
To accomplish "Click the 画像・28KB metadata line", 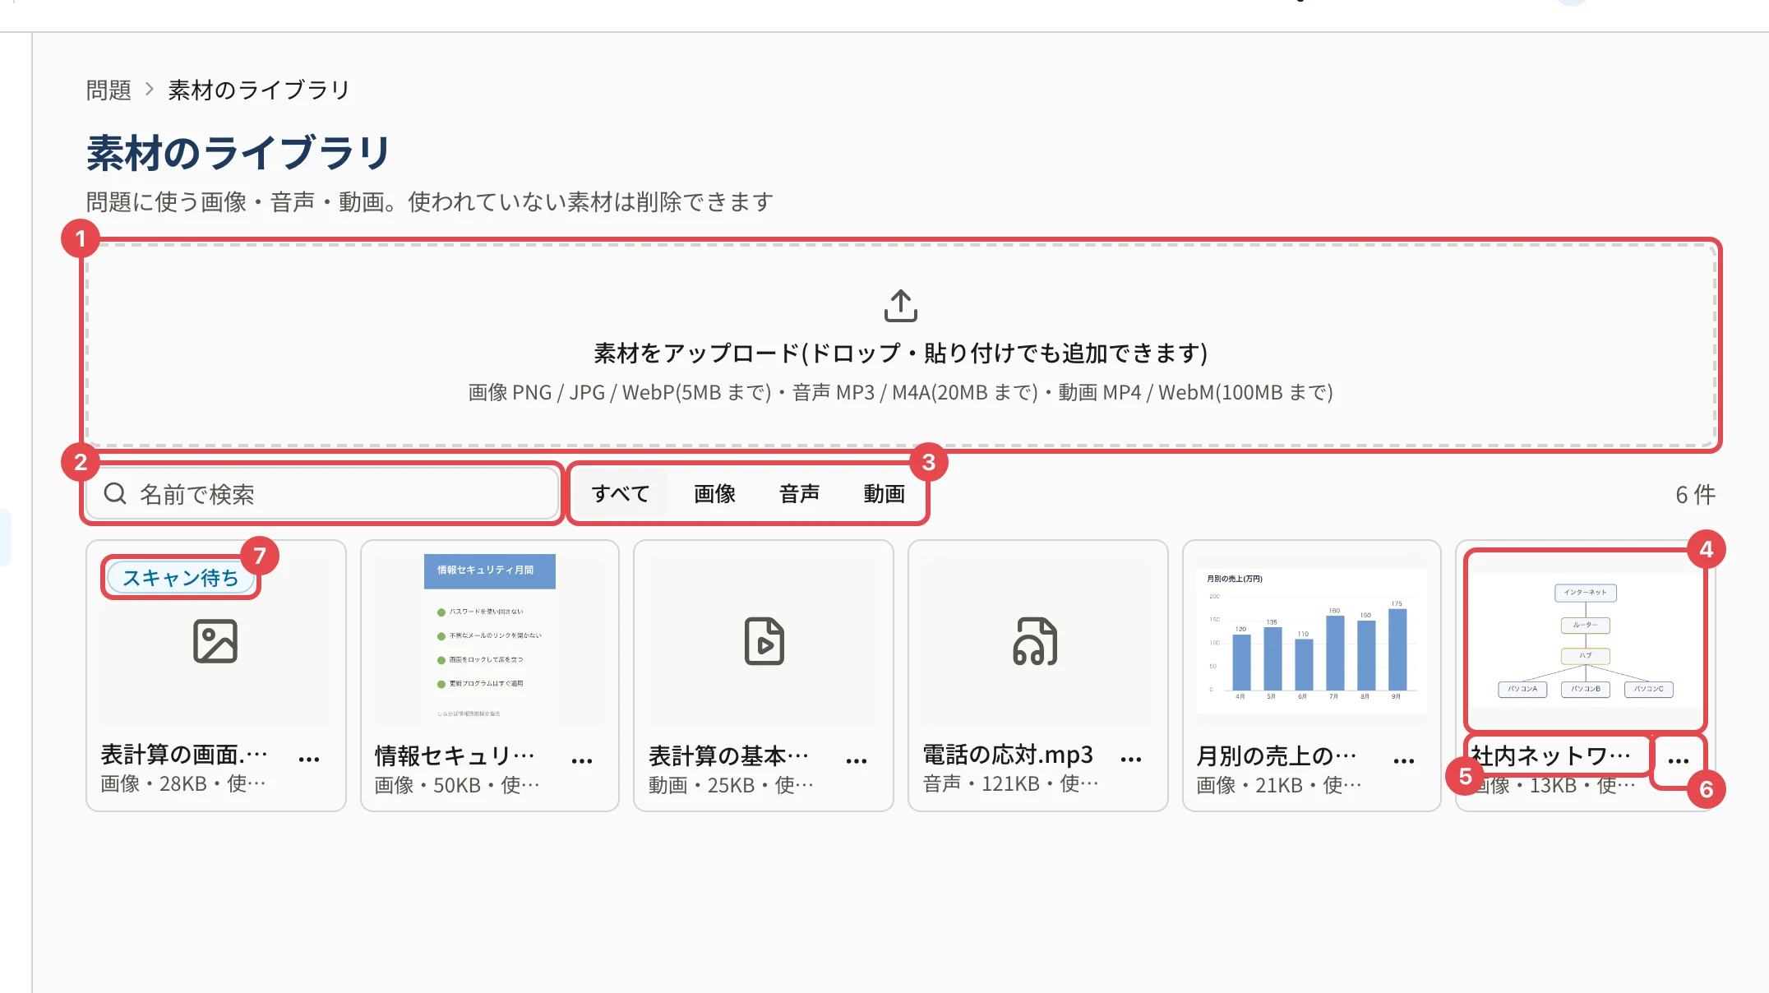I will pos(183,783).
